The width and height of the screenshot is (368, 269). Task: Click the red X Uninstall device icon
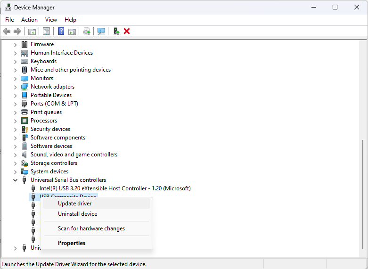tap(127, 31)
